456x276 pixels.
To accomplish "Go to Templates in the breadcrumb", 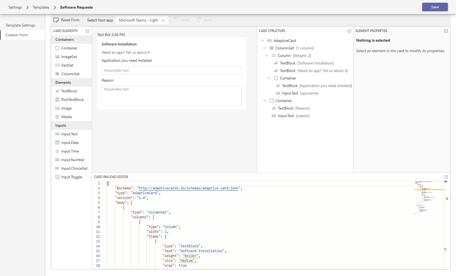I will point(41,7).
